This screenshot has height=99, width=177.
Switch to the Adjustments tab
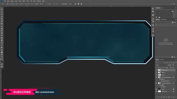pos(164,20)
